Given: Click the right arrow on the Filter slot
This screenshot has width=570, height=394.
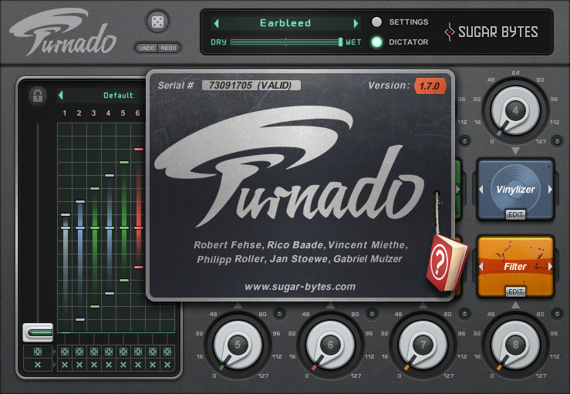Looking at the screenshot, I should pos(550,267).
